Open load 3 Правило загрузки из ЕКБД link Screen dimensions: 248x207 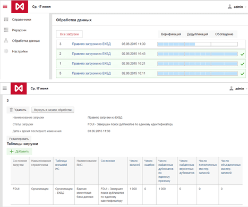click(x=91, y=44)
